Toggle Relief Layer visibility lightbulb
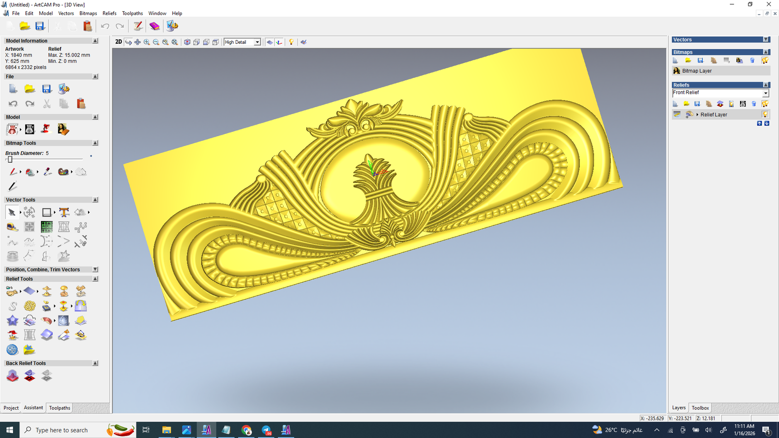 (x=765, y=114)
